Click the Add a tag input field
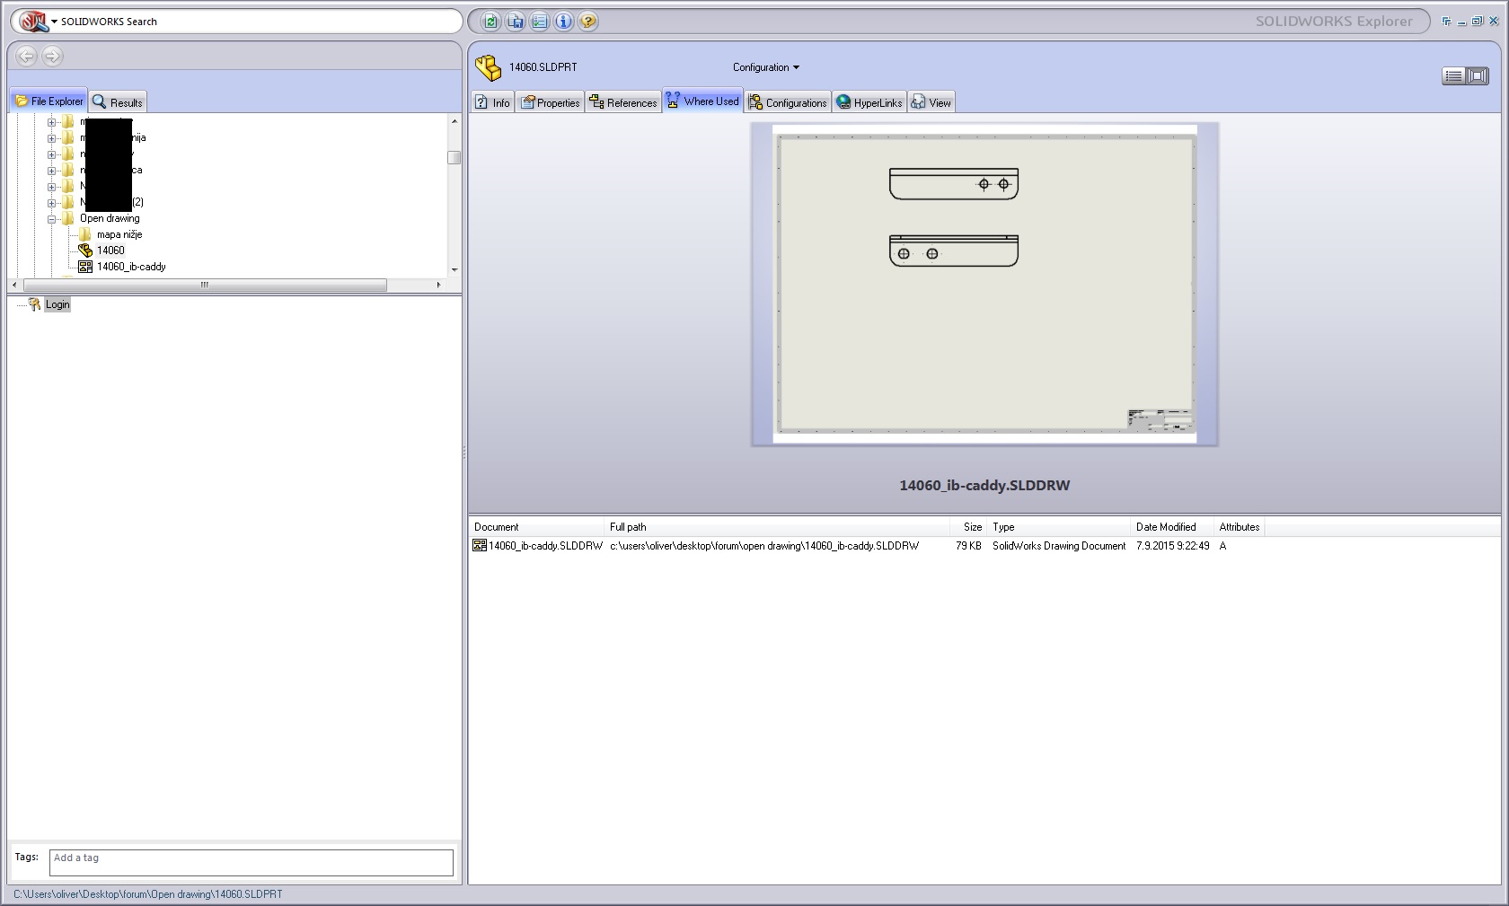The width and height of the screenshot is (1509, 906). (251, 862)
